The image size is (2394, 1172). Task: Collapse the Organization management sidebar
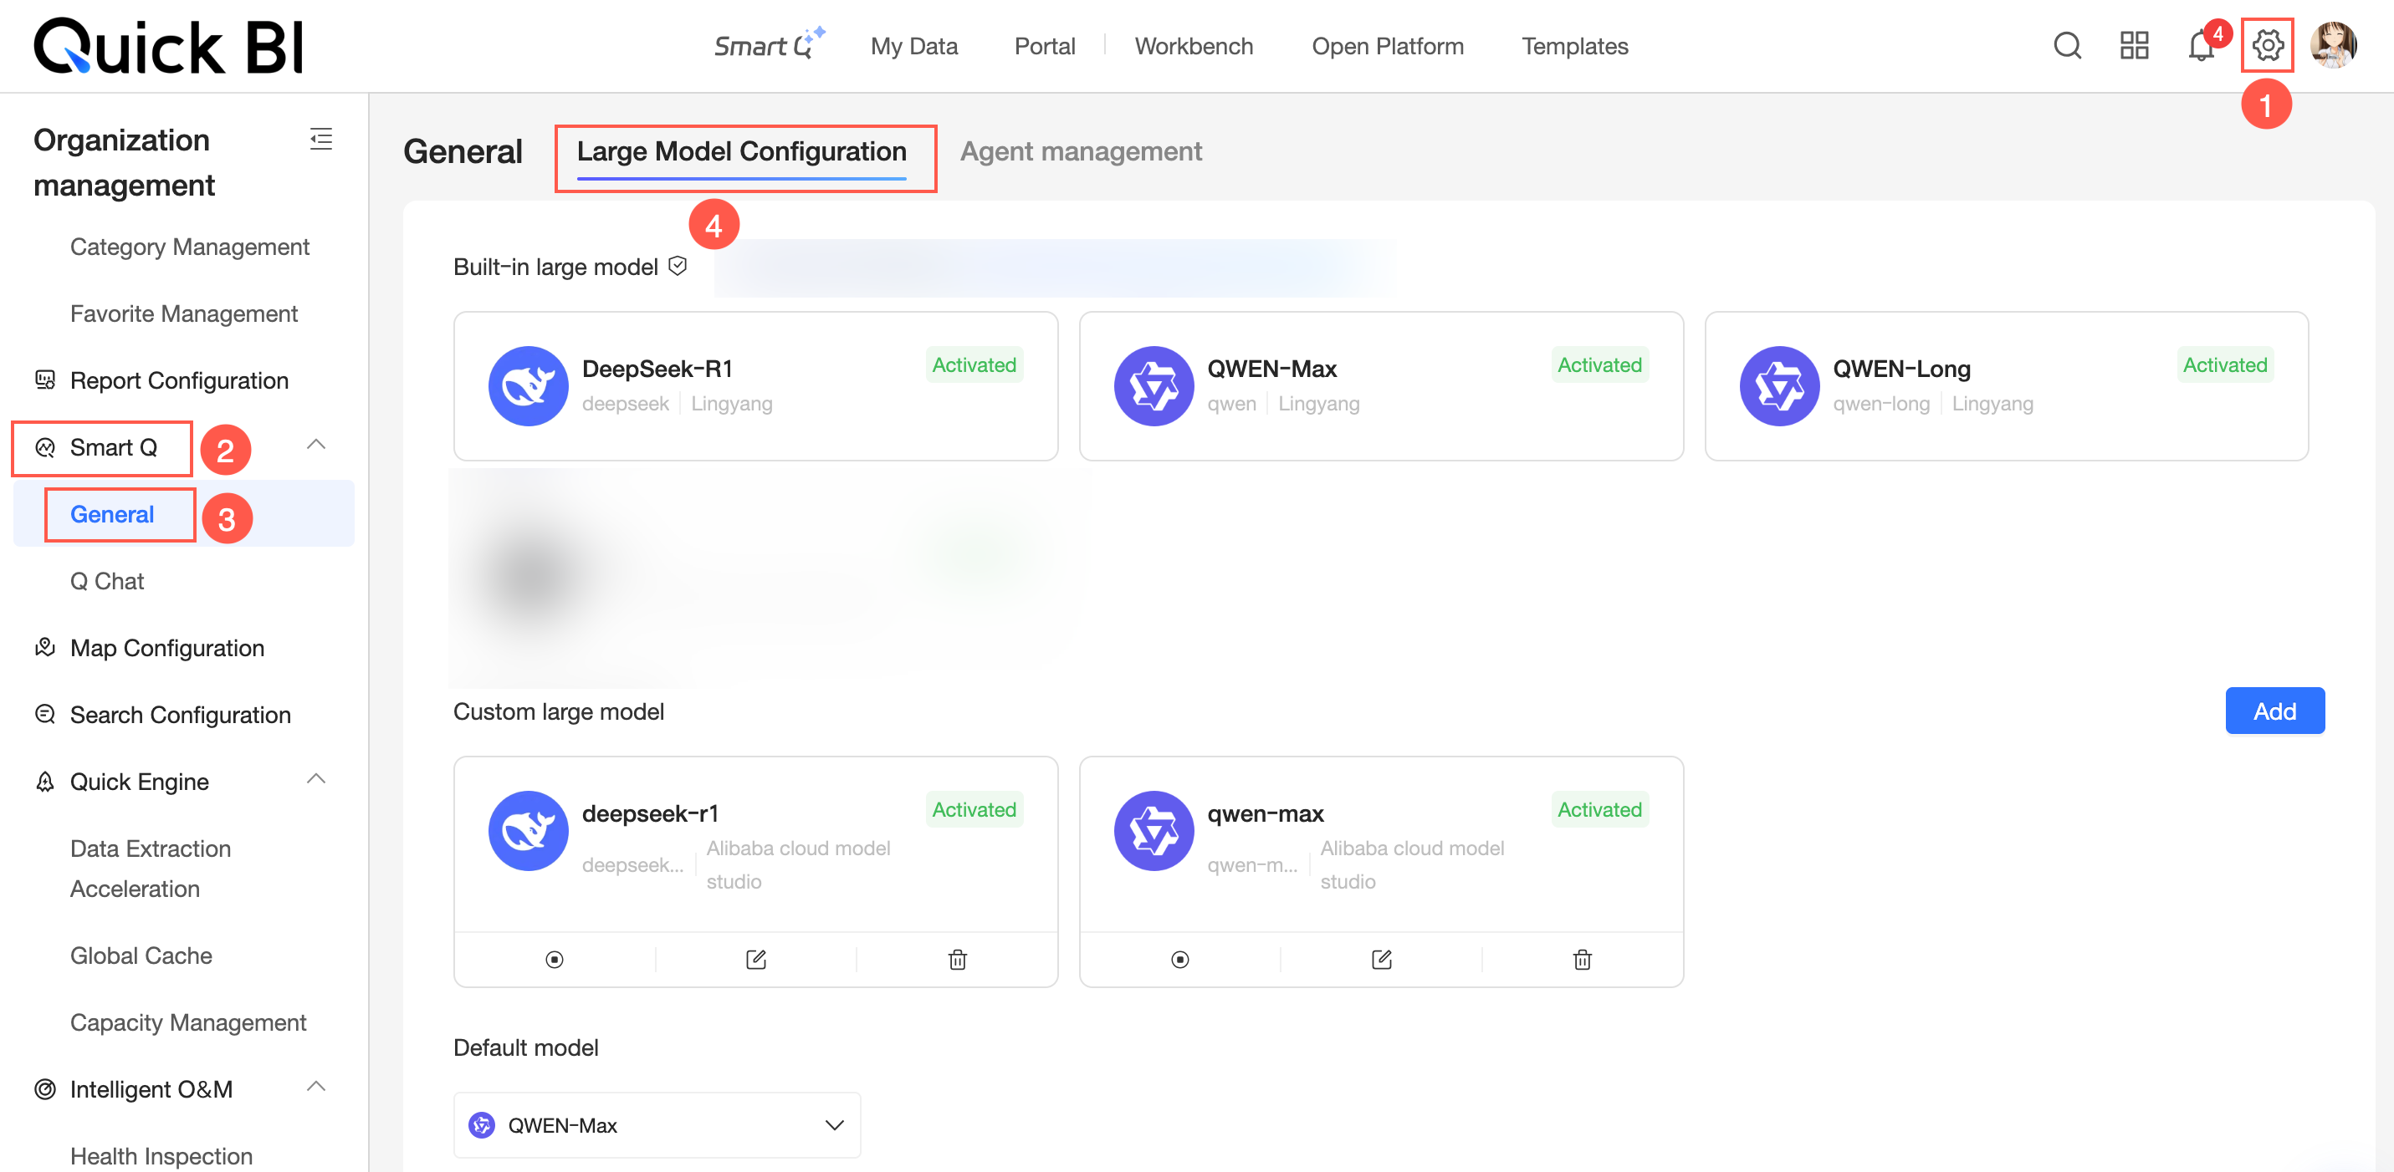pos(320,140)
